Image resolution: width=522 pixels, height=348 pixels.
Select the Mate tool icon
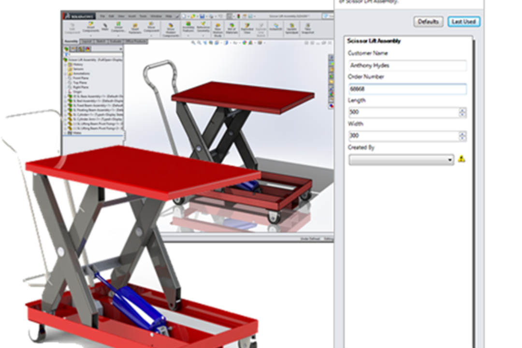click(x=105, y=28)
